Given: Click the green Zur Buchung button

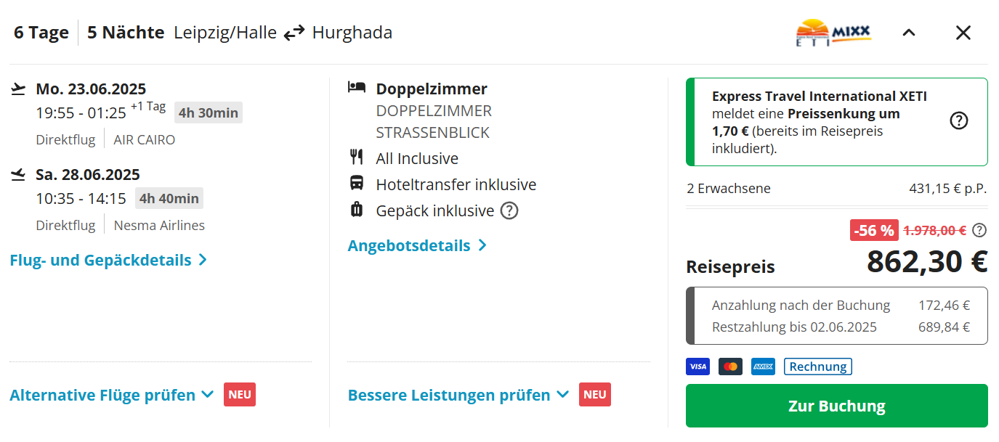Looking at the screenshot, I should tap(837, 406).
